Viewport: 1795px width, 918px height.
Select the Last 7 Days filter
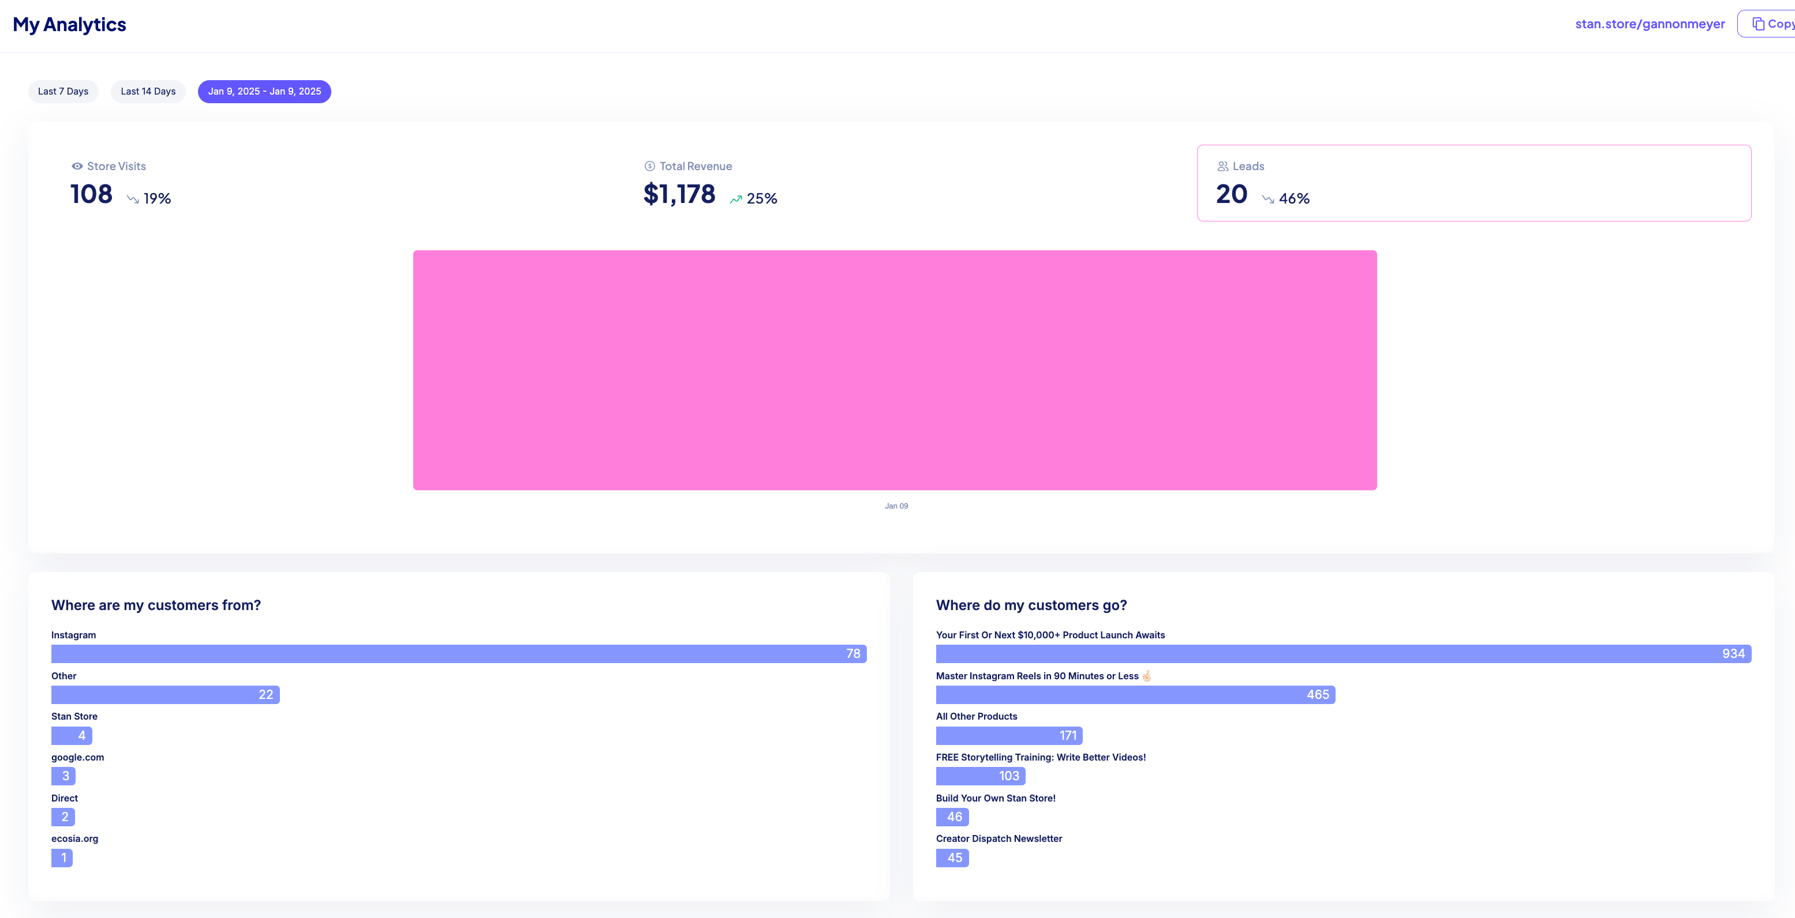63,91
